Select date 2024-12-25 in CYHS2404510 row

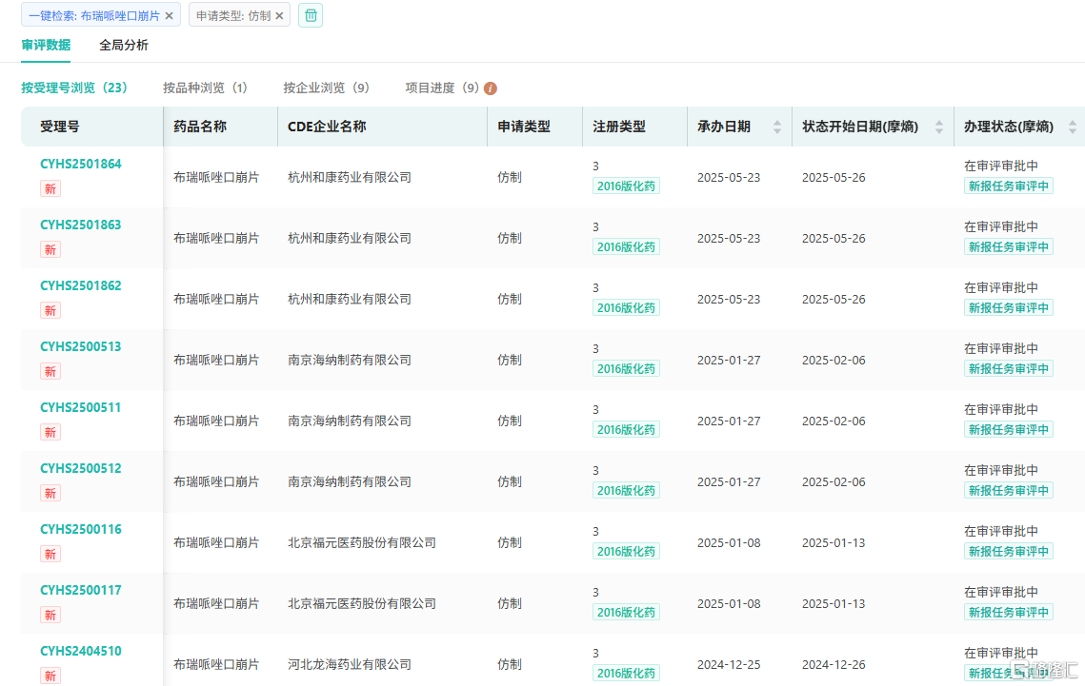point(729,664)
